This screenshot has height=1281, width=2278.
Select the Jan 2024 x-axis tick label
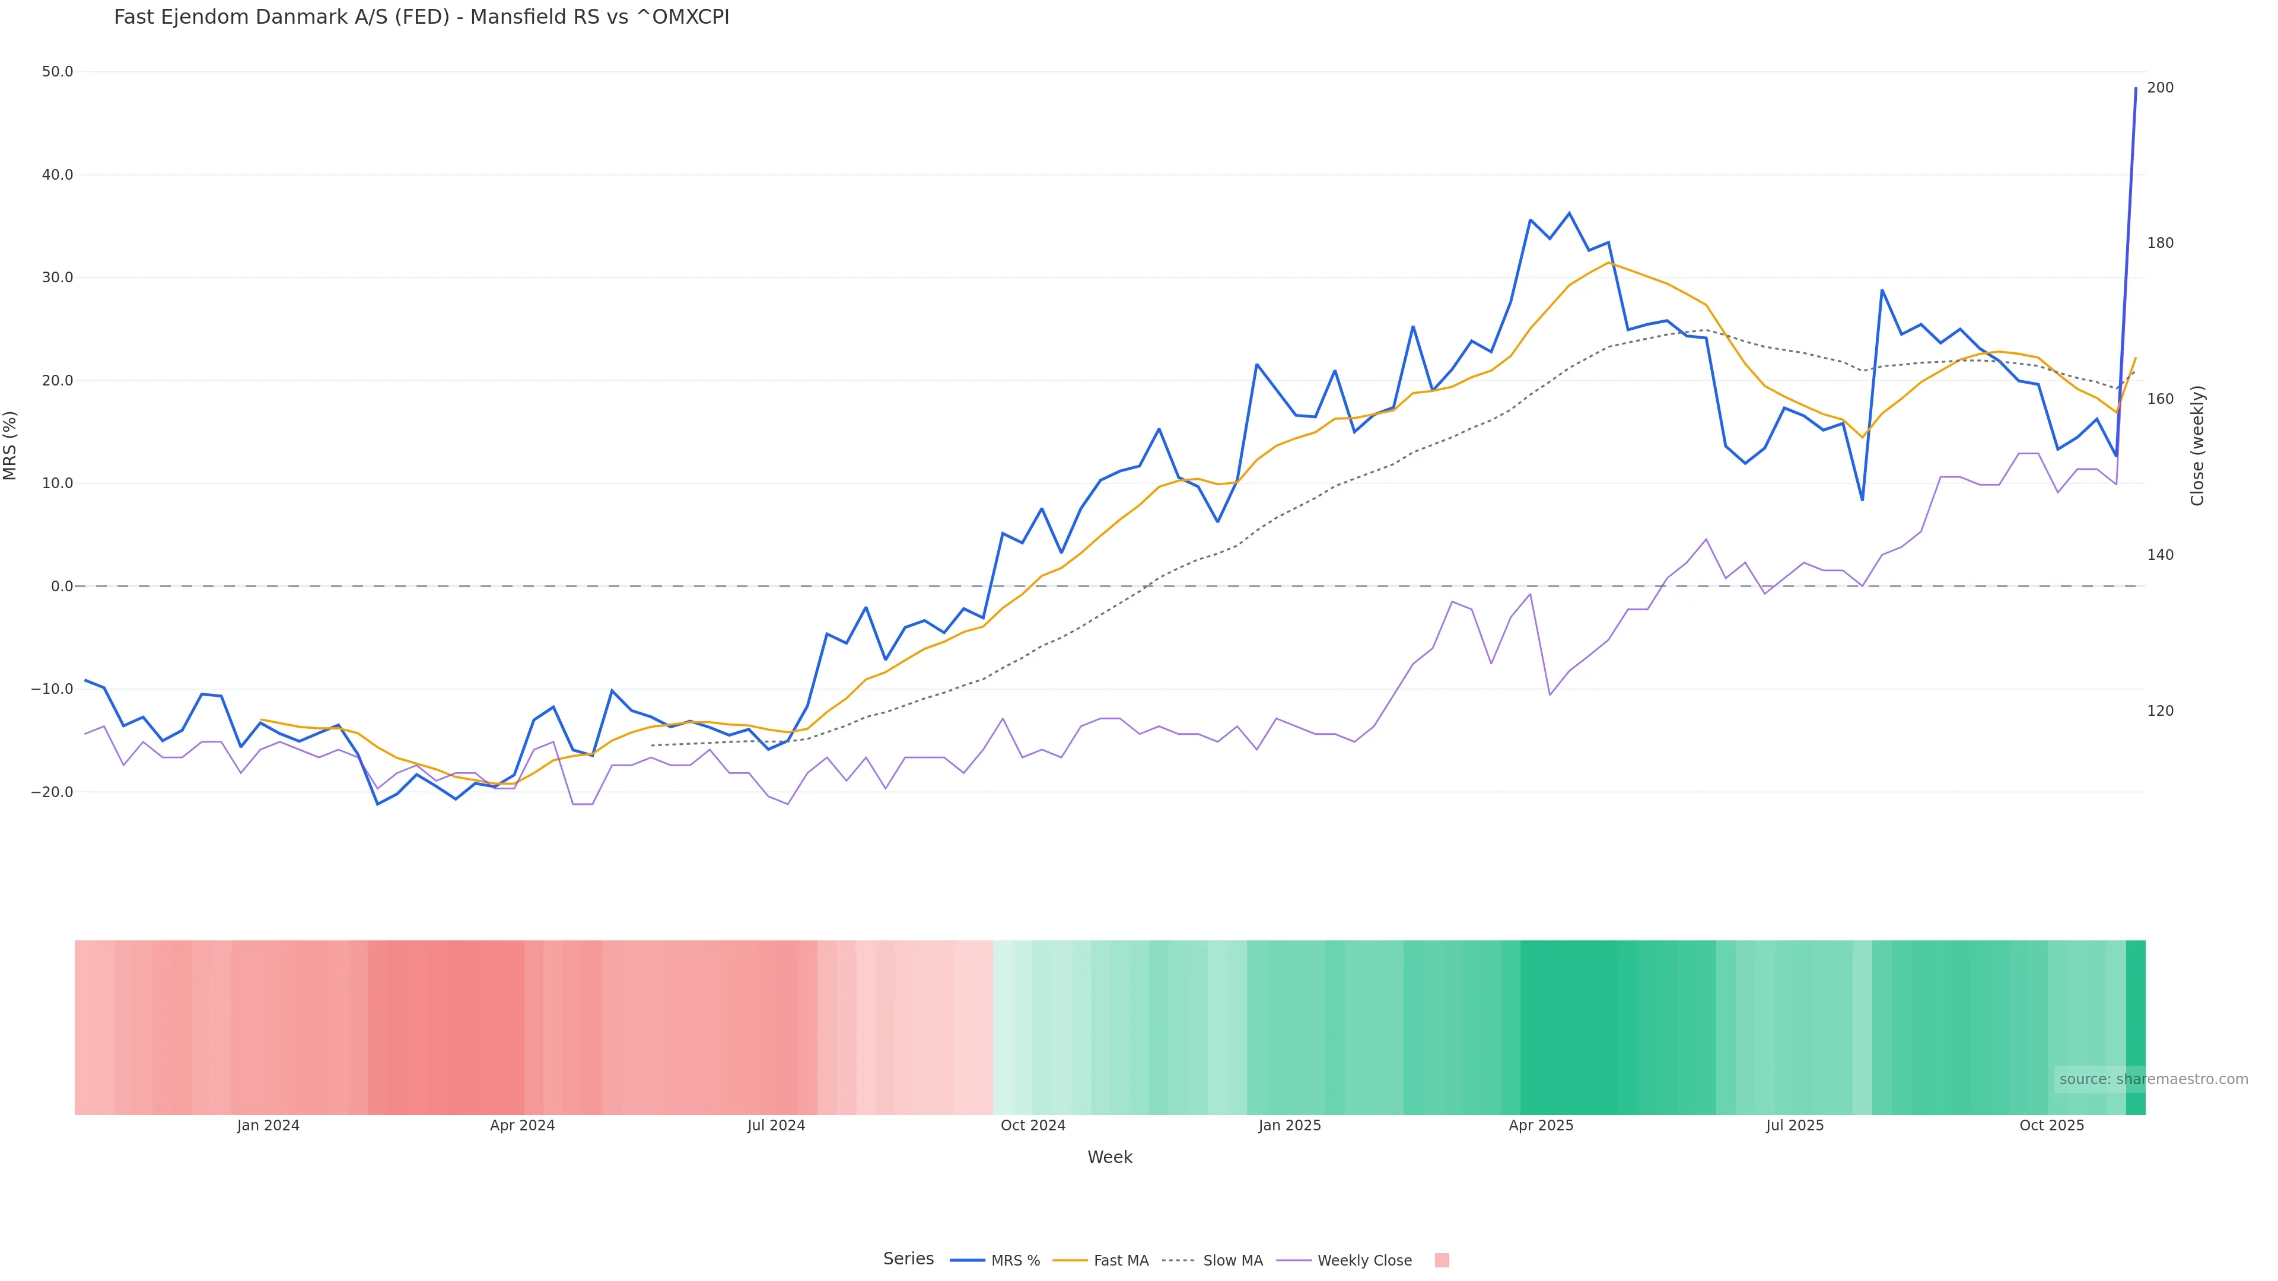pyautogui.click(x=268, y=1126)
